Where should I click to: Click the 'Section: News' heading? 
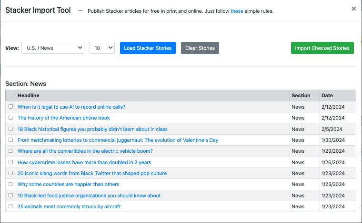pos(26,84)
